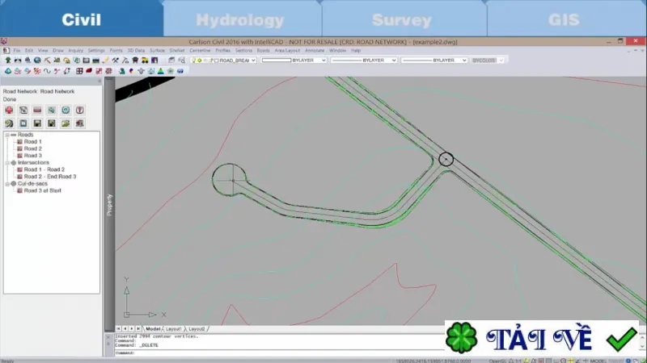
Task: Collapse the Cul-de-sacs tree node
Action: [x=7, y=184]
